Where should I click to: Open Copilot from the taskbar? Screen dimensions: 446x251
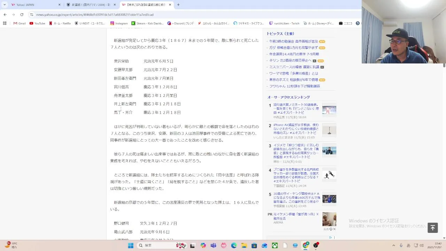tap(203, 245)
